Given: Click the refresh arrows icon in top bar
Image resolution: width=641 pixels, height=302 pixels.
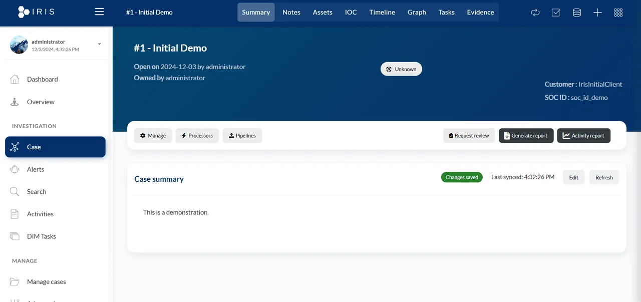Looking at the screenshot, I should (535, 13).
